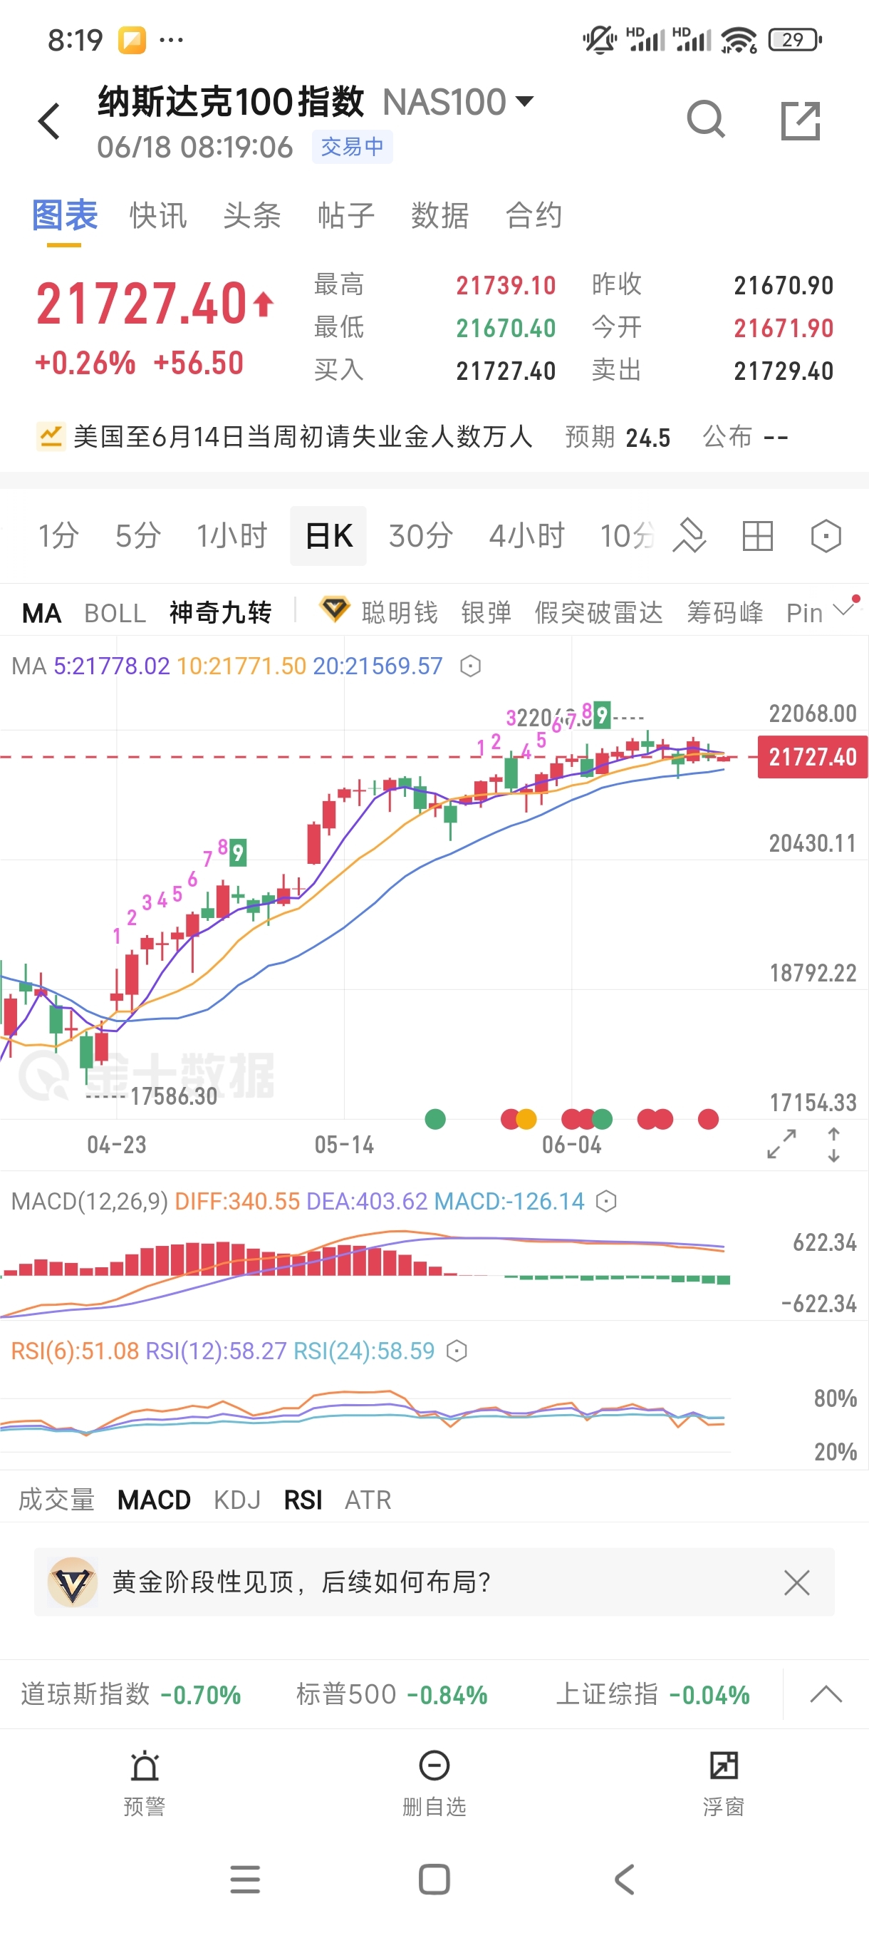Toggle 神奇九转 indicator

pos(220,613)
